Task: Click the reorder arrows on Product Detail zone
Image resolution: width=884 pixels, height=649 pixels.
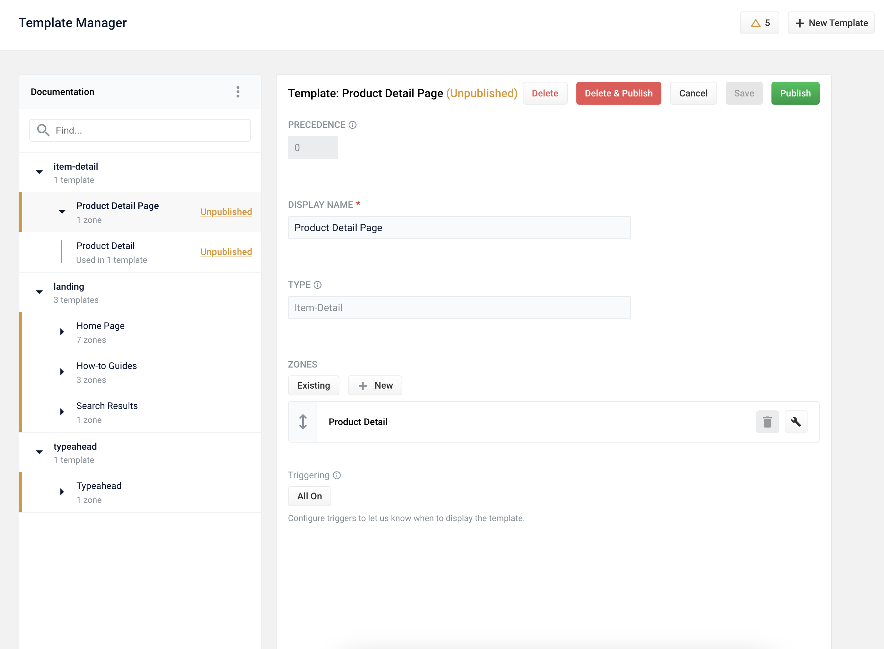Action: coord(303,421)
